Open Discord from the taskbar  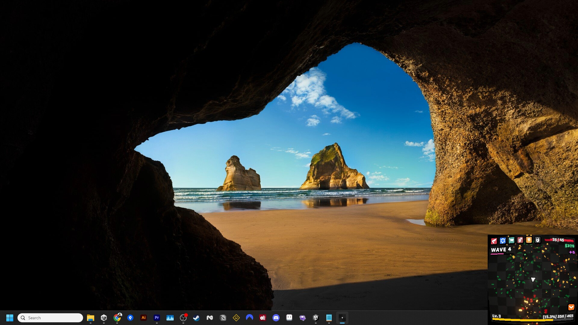coord(276,317)
